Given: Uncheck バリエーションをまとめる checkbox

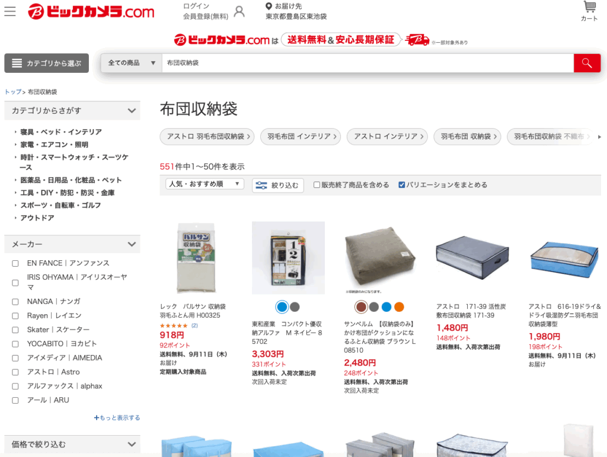Looking at the screenshot, I should pyautogui.click(x=401, y=185).
